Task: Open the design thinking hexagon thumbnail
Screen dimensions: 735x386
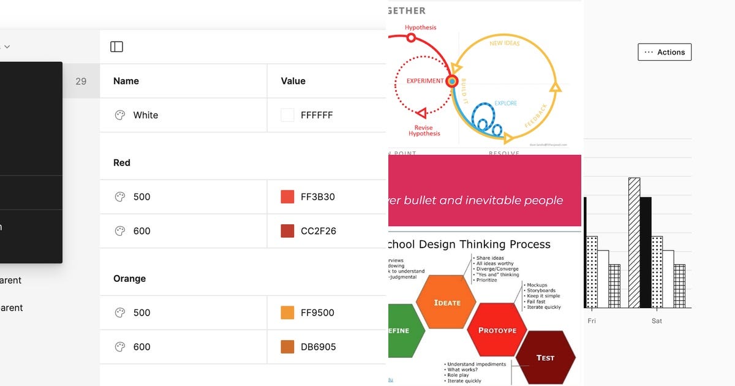Action: [x=484, y=309]
